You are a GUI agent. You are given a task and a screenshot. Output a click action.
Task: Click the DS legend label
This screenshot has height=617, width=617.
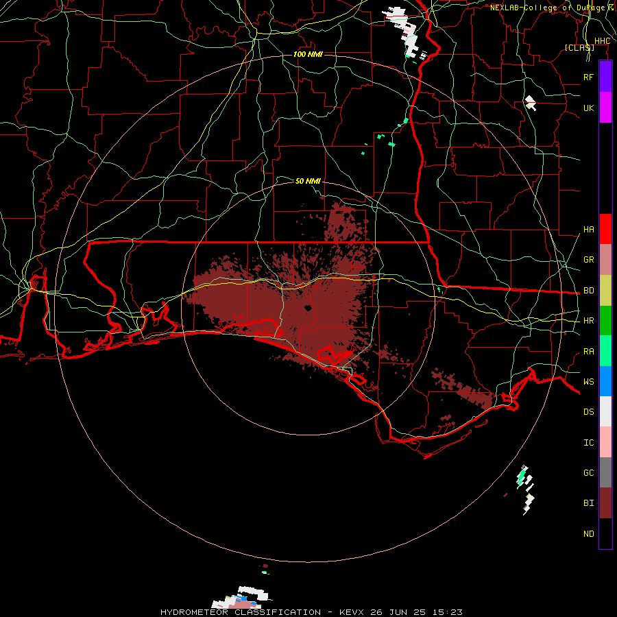click(x=588, y=412)
